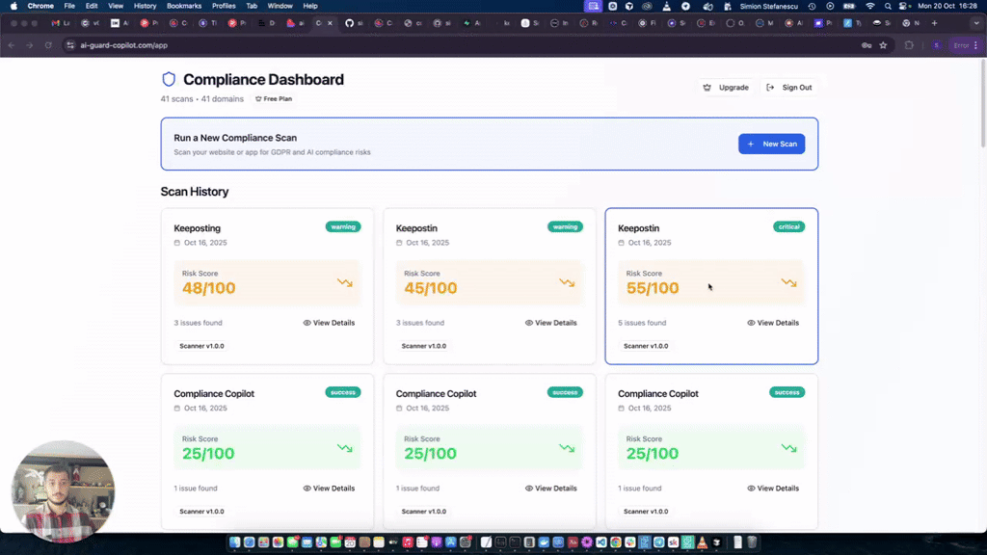
Task: Close the active Chrome tab
Action: (x=330, y=23)
